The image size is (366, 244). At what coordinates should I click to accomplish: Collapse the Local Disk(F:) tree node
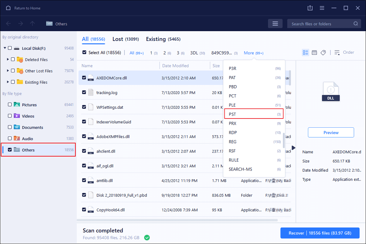pyautogui.click(x=5, y=48)
